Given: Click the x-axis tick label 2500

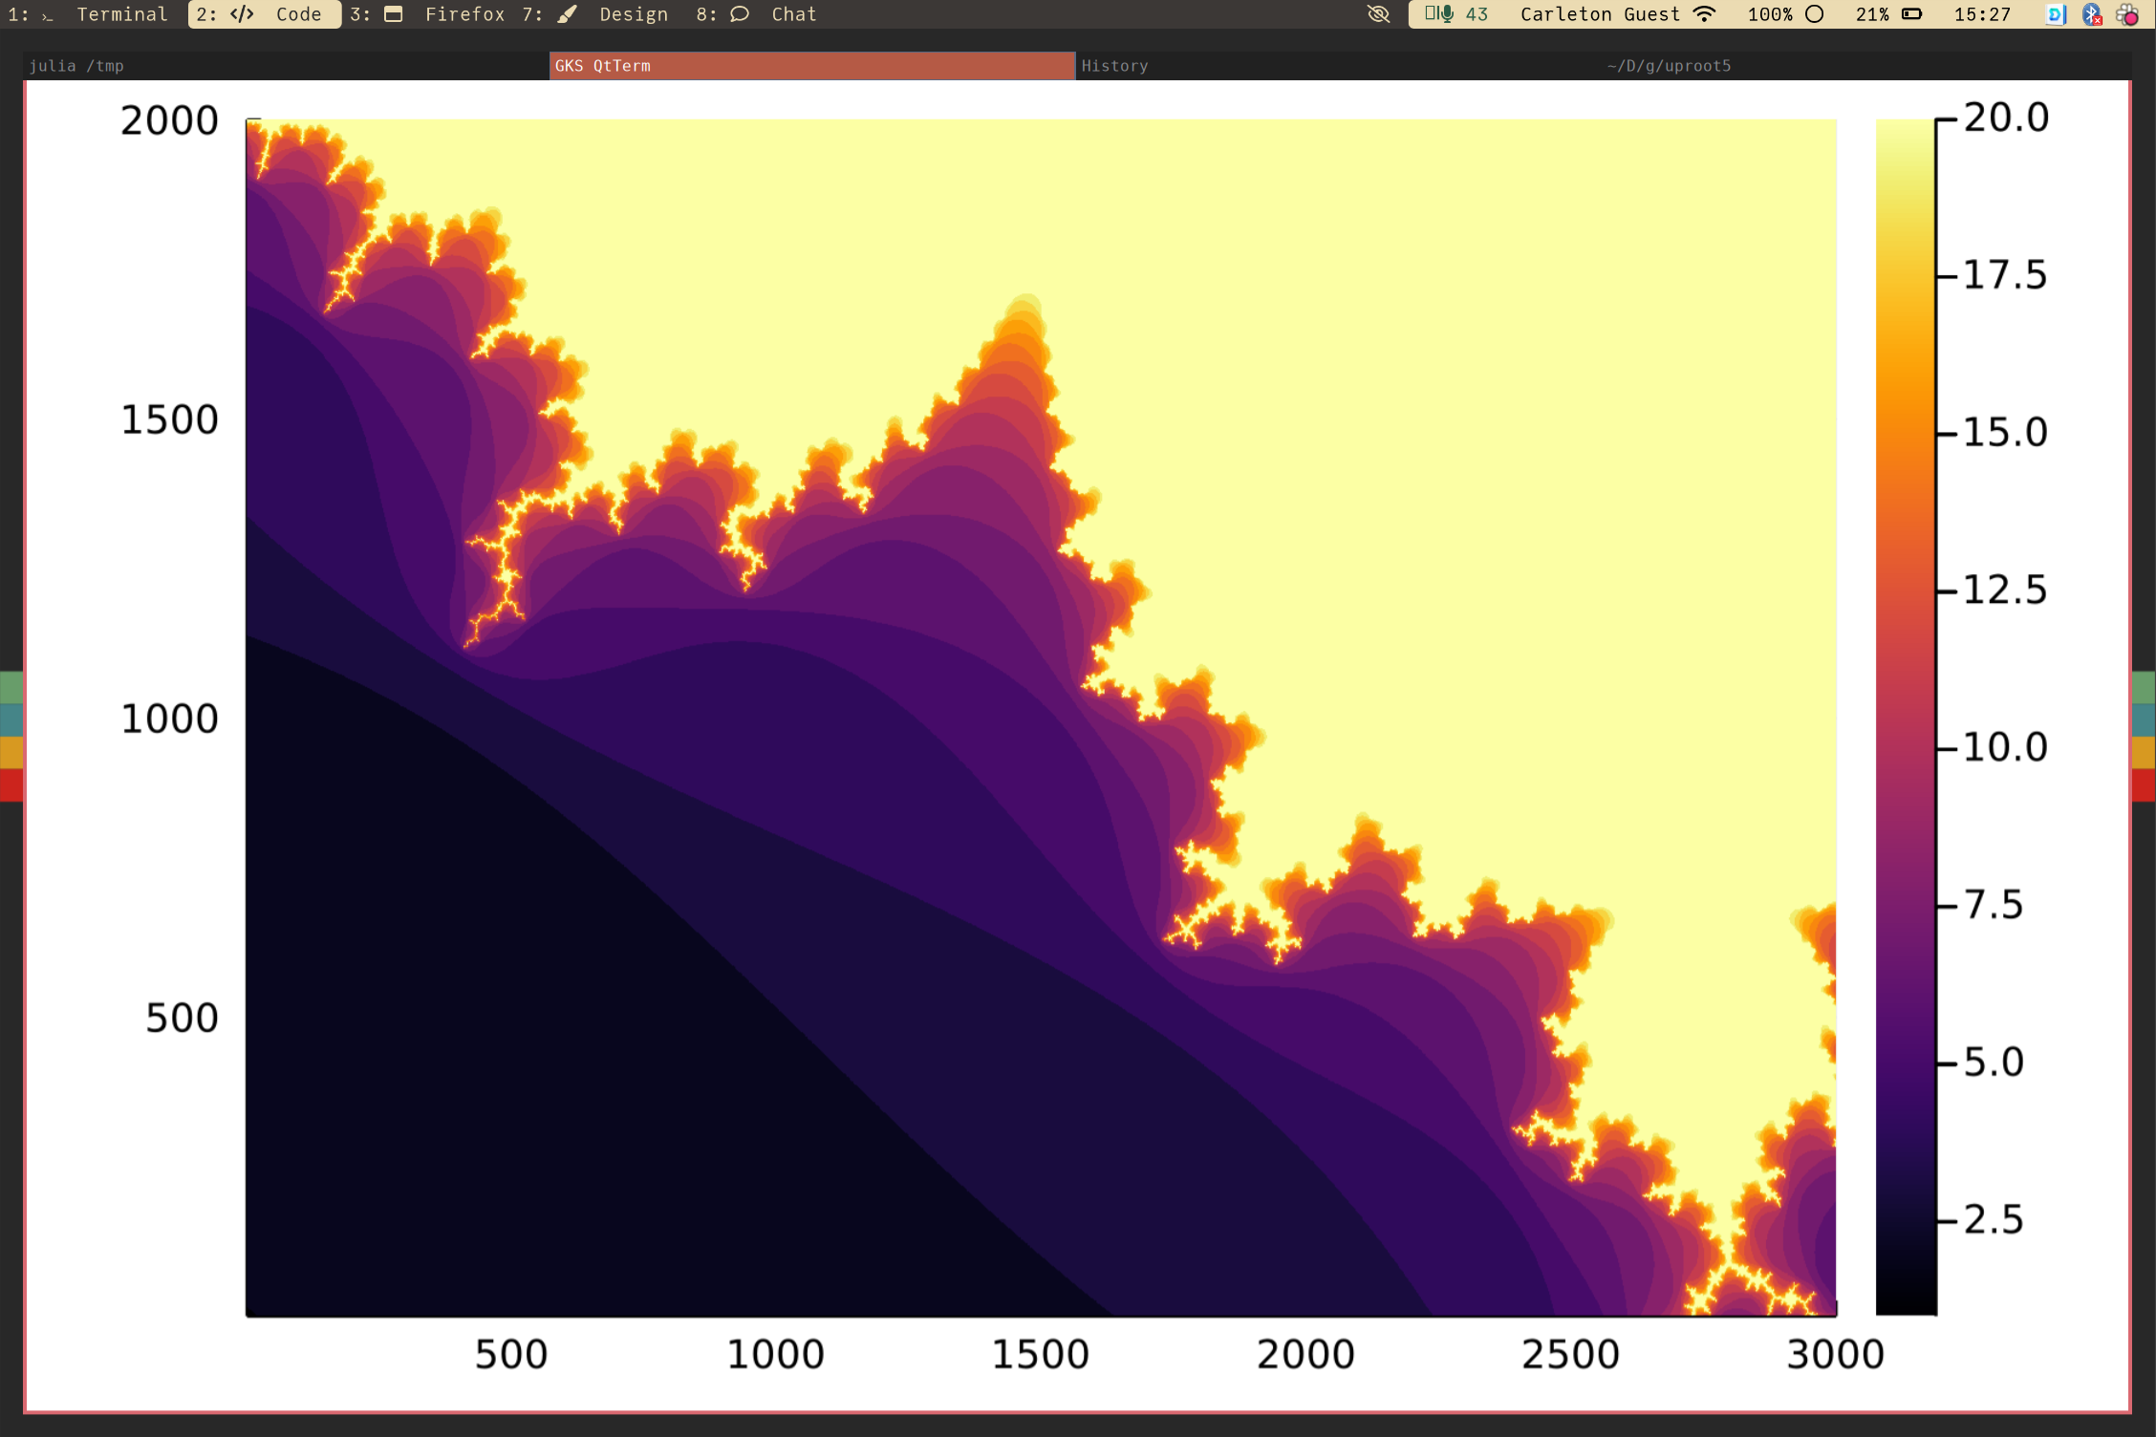Looking at the screenshot, I should click(x=1571, y=1355).
